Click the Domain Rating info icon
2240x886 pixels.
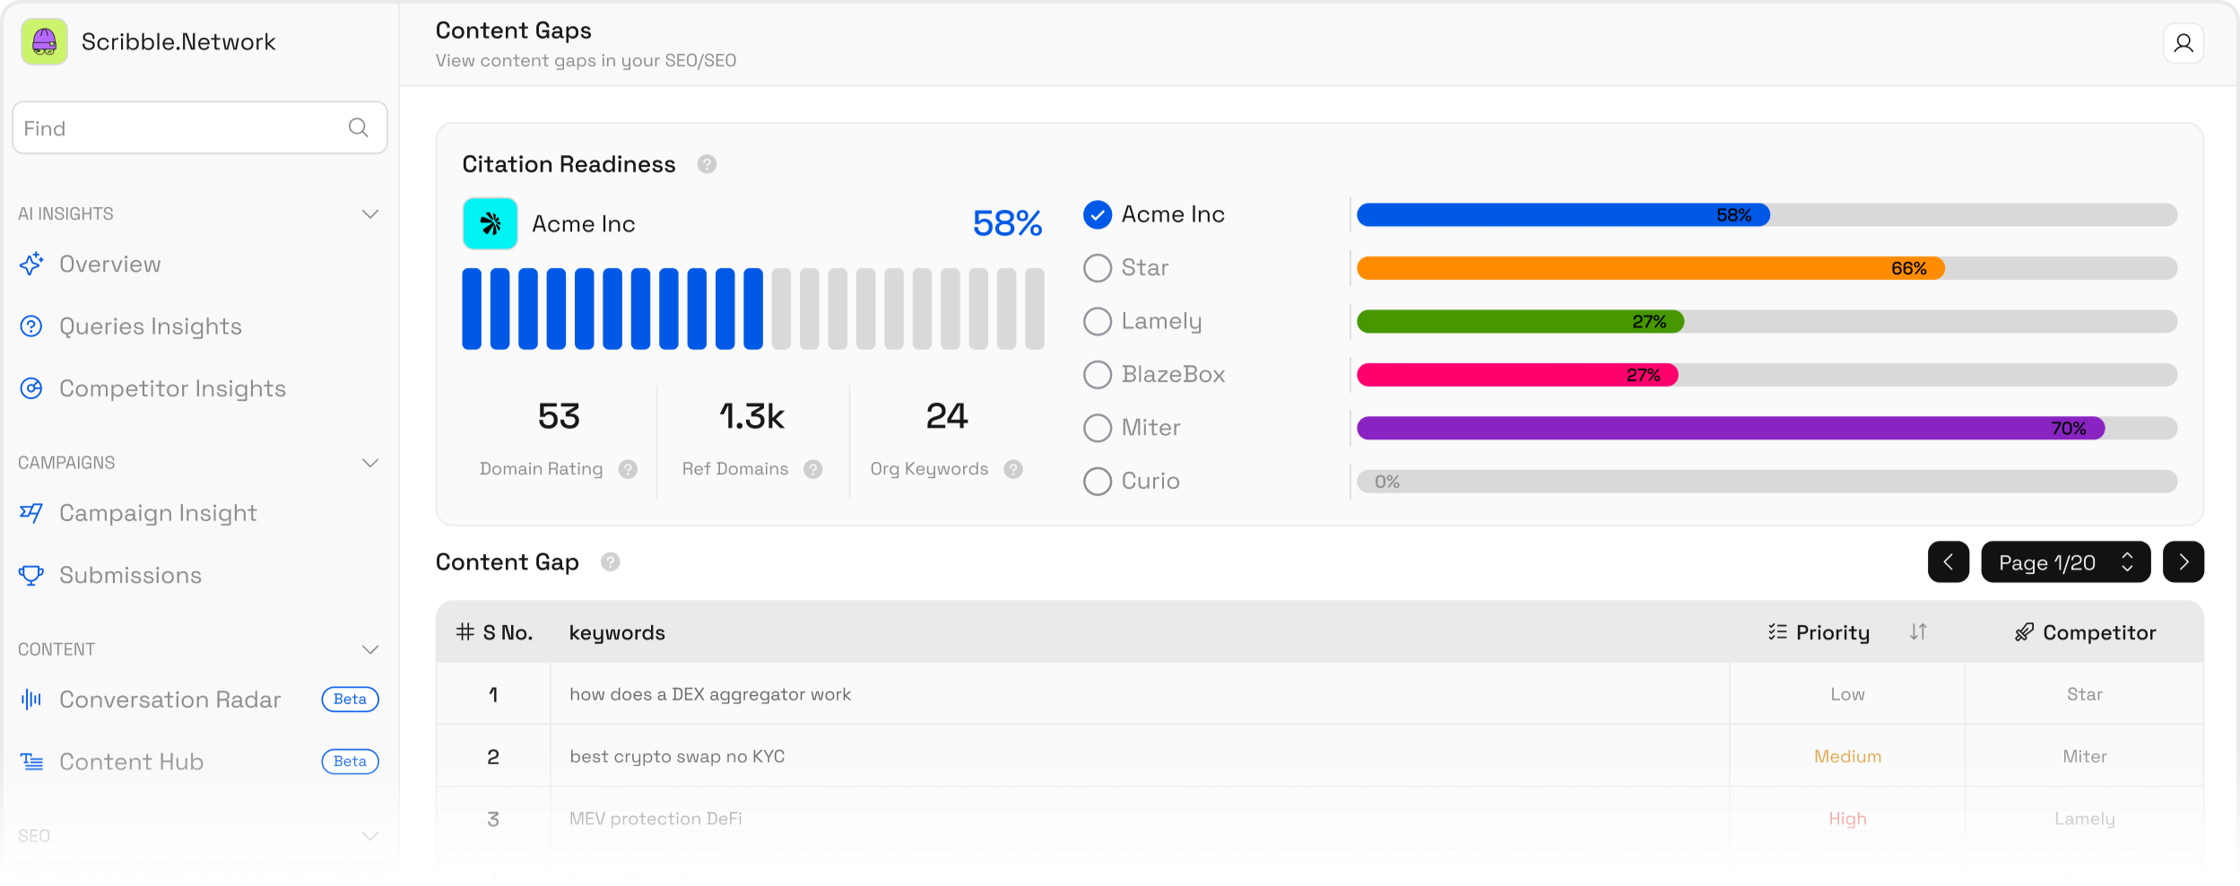pyautogui.click(x=628, y=469)
